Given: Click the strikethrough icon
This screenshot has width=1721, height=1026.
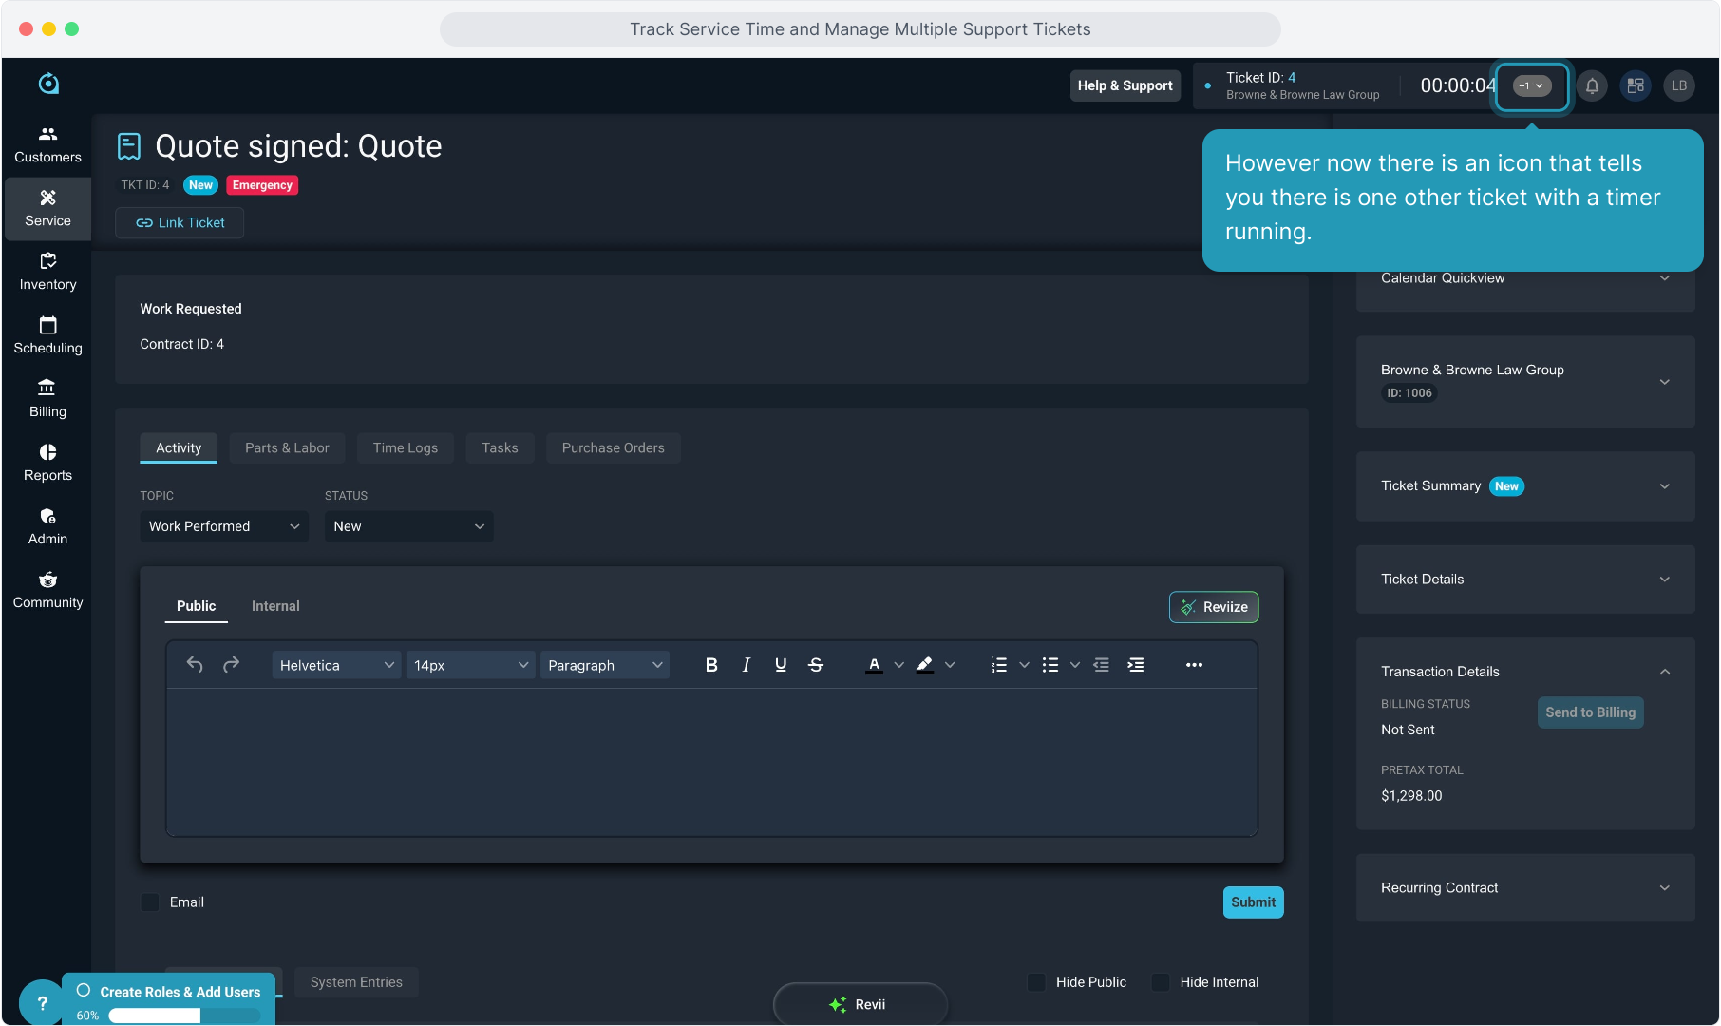Looking at the screenshot, I should pos(816,665).
